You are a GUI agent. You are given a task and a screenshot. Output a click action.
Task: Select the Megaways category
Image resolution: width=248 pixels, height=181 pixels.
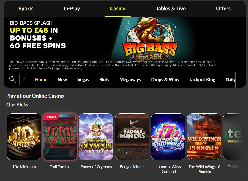pyautogui.click(x=130, y=80)
